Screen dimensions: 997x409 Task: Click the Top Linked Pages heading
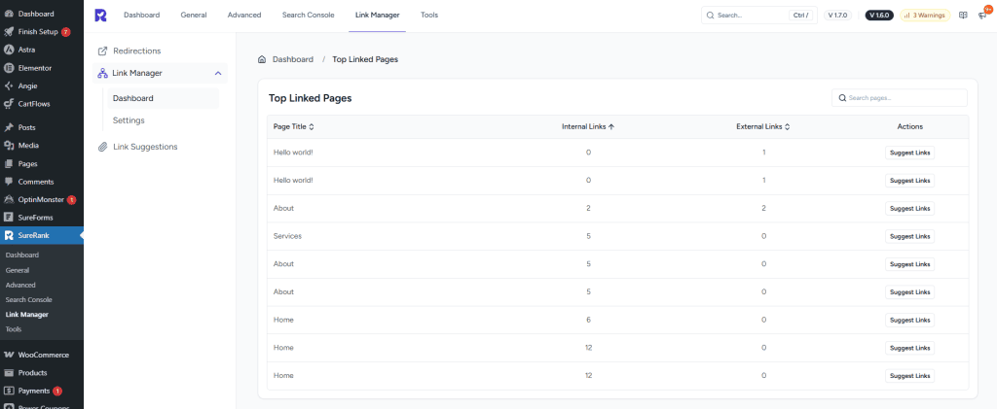point(310,98)
